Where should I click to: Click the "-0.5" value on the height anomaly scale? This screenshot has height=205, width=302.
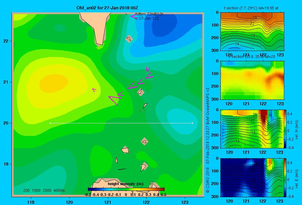pyautogui.click(x=88, y=195)
